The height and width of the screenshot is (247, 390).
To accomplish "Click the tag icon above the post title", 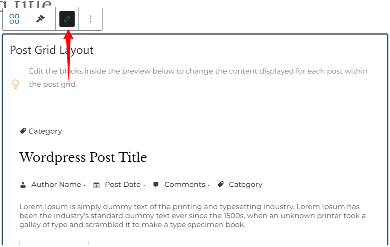I will pyautogui.click(x=23, y=131).
